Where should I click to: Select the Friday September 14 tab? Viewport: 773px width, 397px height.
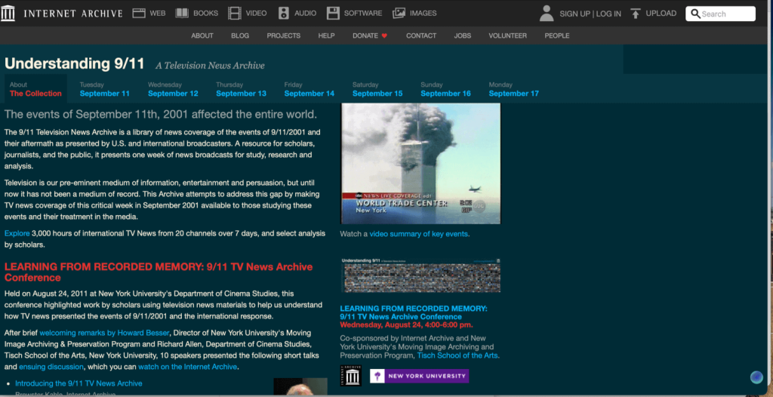[309, 89]
